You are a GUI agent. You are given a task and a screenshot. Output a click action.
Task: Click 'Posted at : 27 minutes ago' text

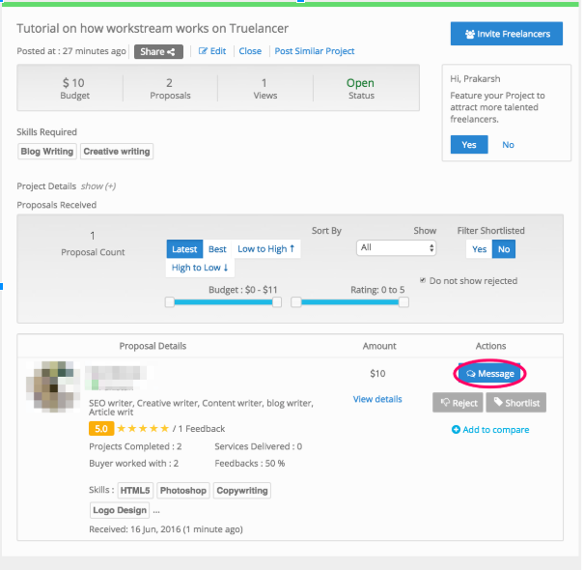point(71,51)
